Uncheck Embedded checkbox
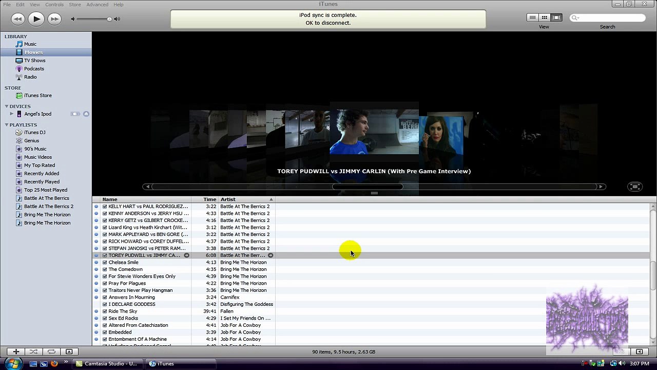 [x=105, y=332]
